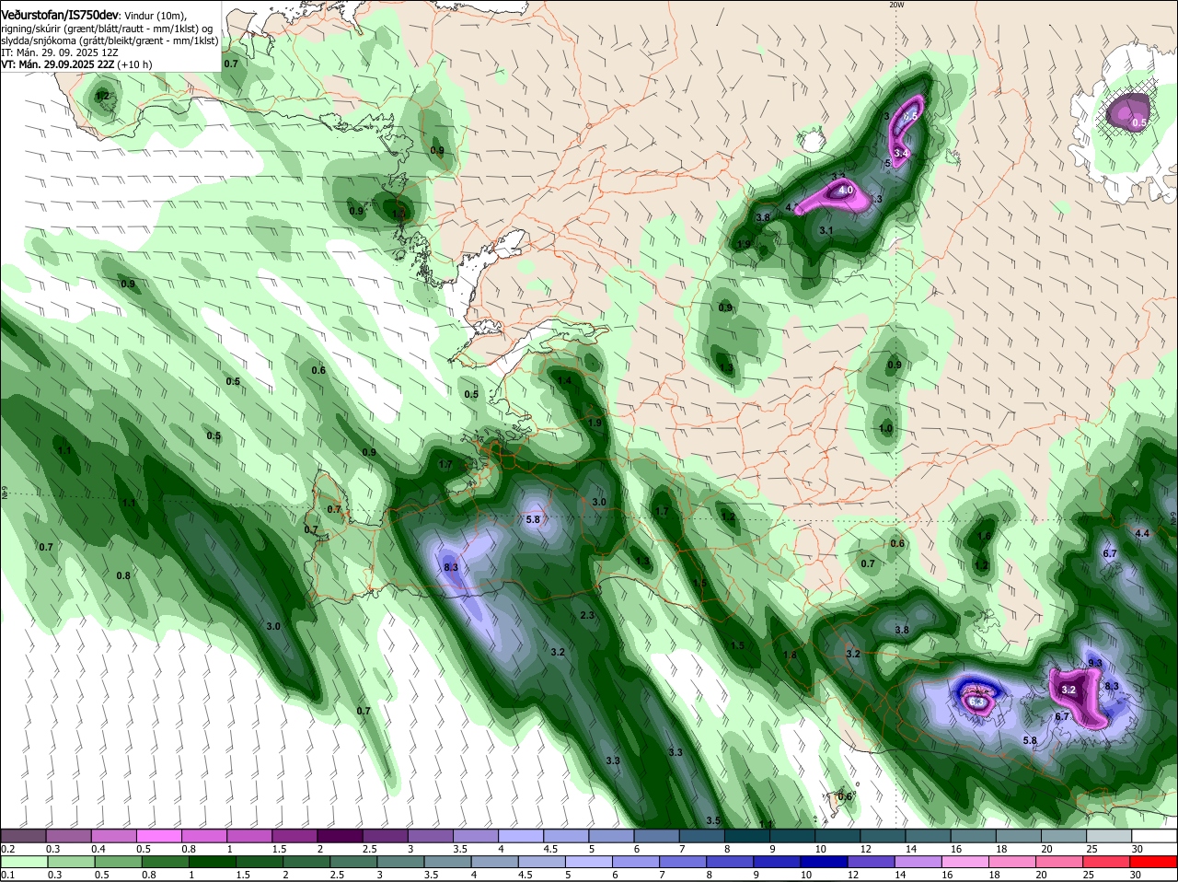
Task: Click the 3.4 value on the map
Action: pyautogui.click(x=901, y=153)
